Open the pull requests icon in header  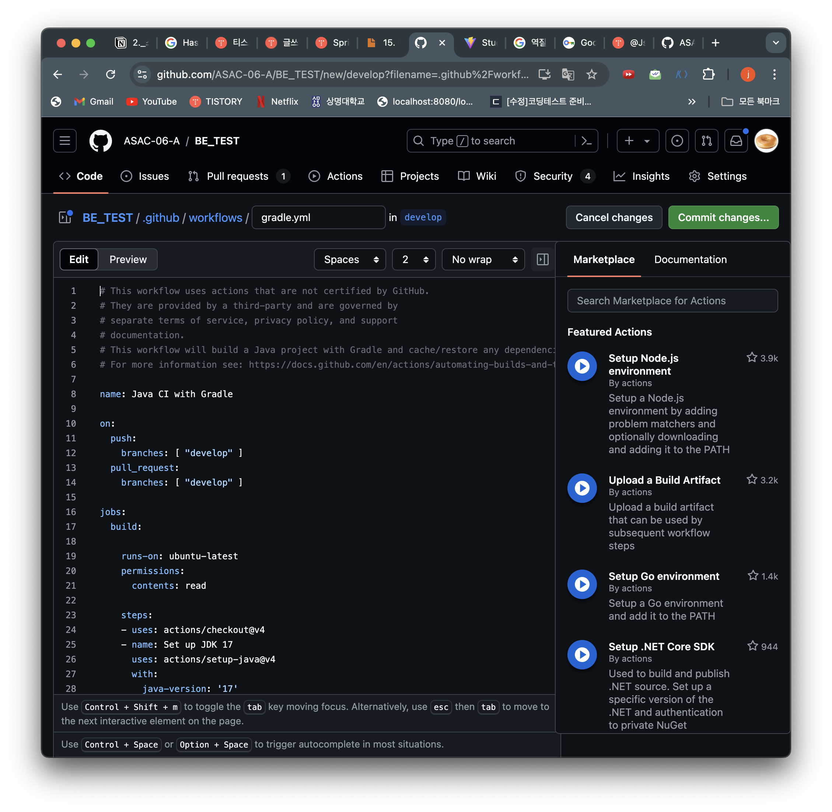tap(707, 141)
